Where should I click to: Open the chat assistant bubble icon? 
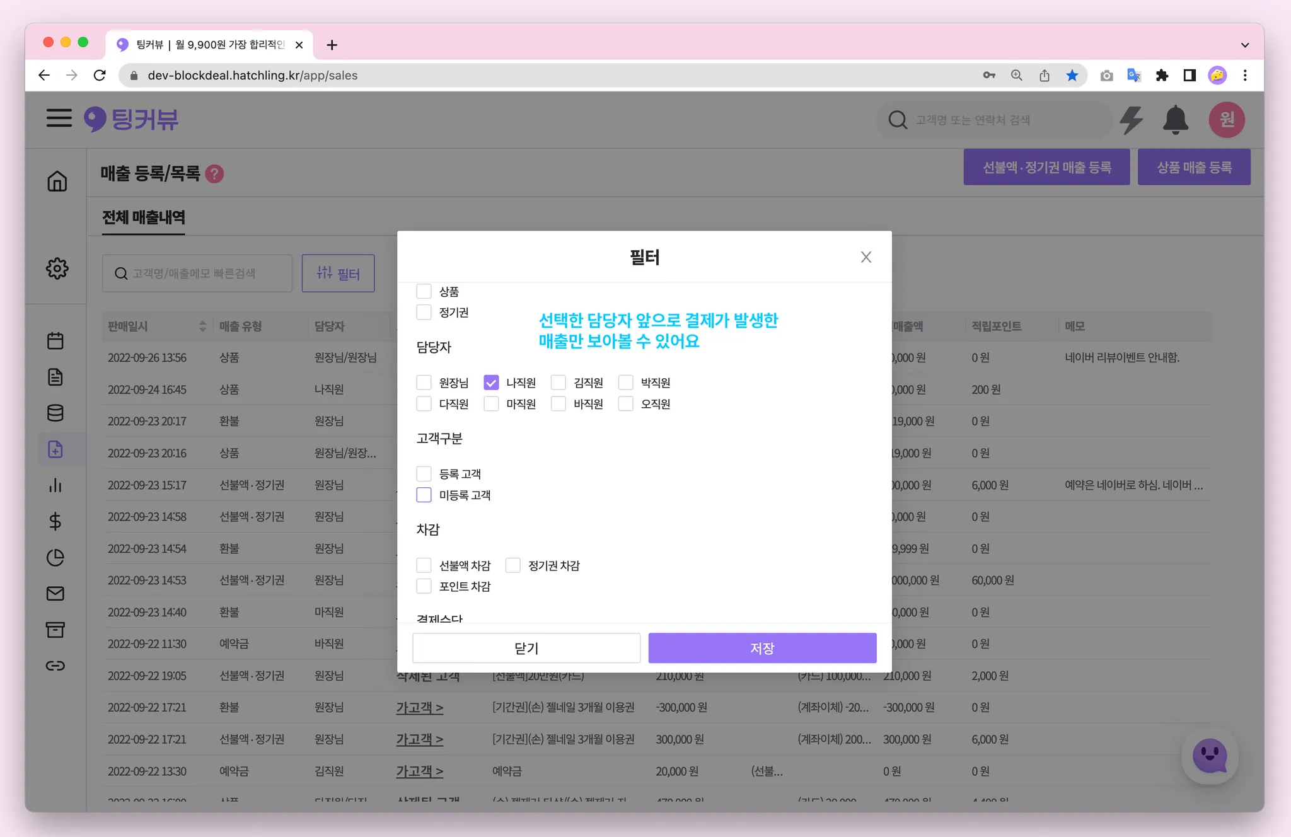[1210, 756]
